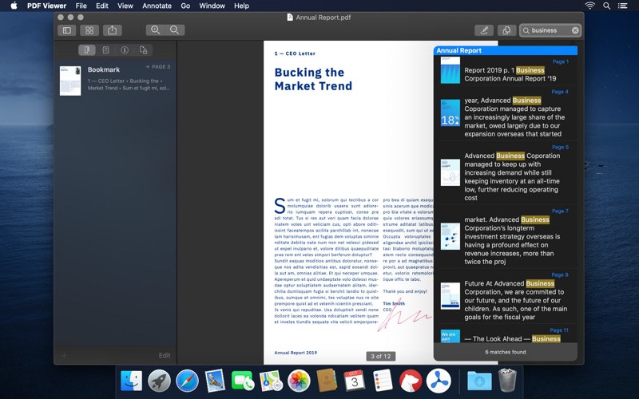Open Safari from the Dock

[187, 381]
